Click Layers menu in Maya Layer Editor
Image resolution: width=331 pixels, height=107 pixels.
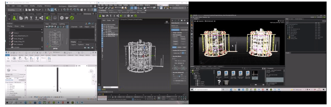point(73,44)
